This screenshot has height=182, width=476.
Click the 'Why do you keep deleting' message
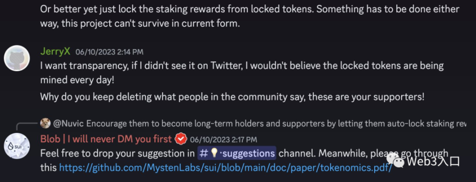(232, 97)
